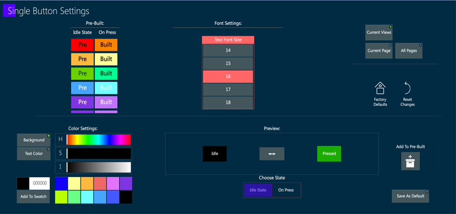Image resolution: width=456 pixels, height=214 pixels.
Task: Click the hex color field 000000
Action: click(40, 183)
